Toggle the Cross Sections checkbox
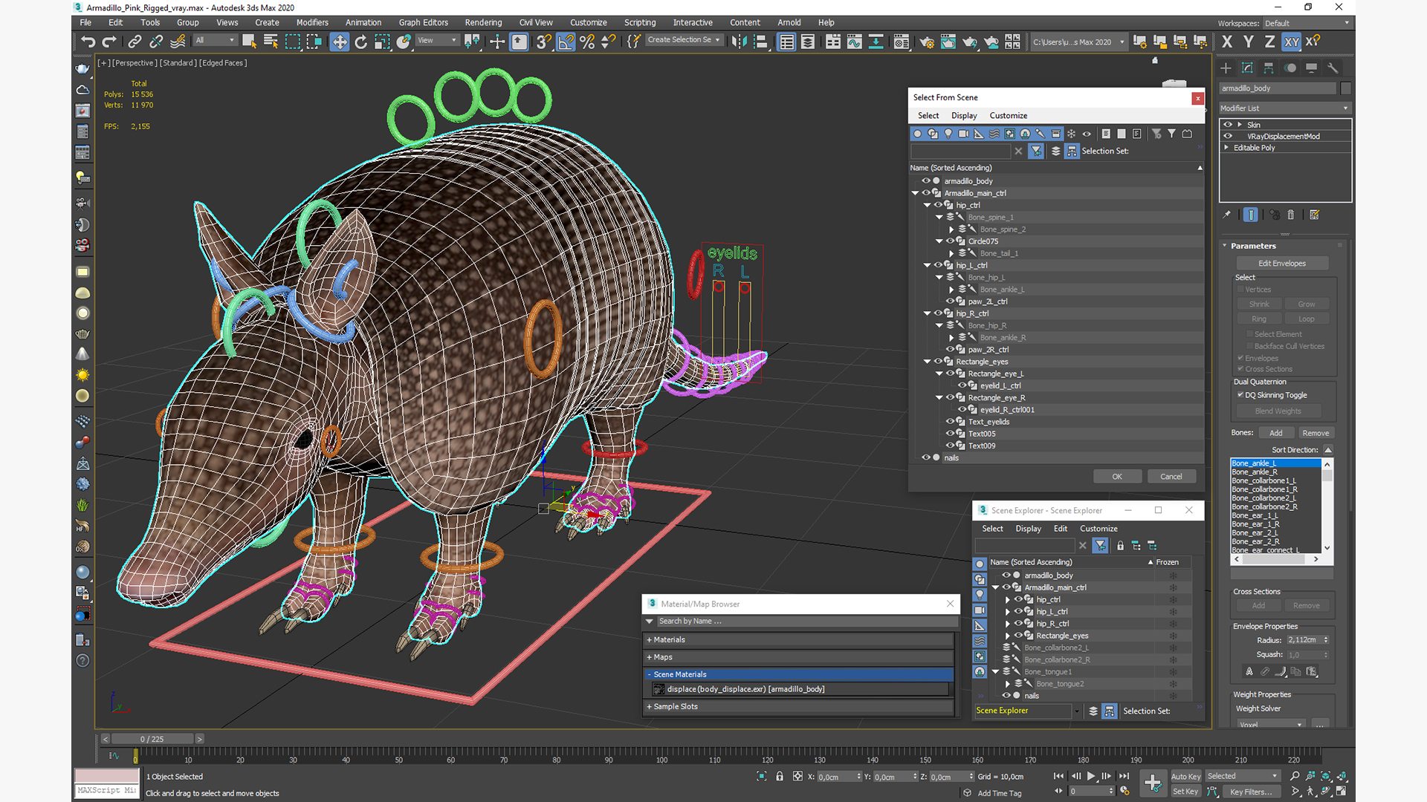The image size is (1427, 802). coord(1240,369)
